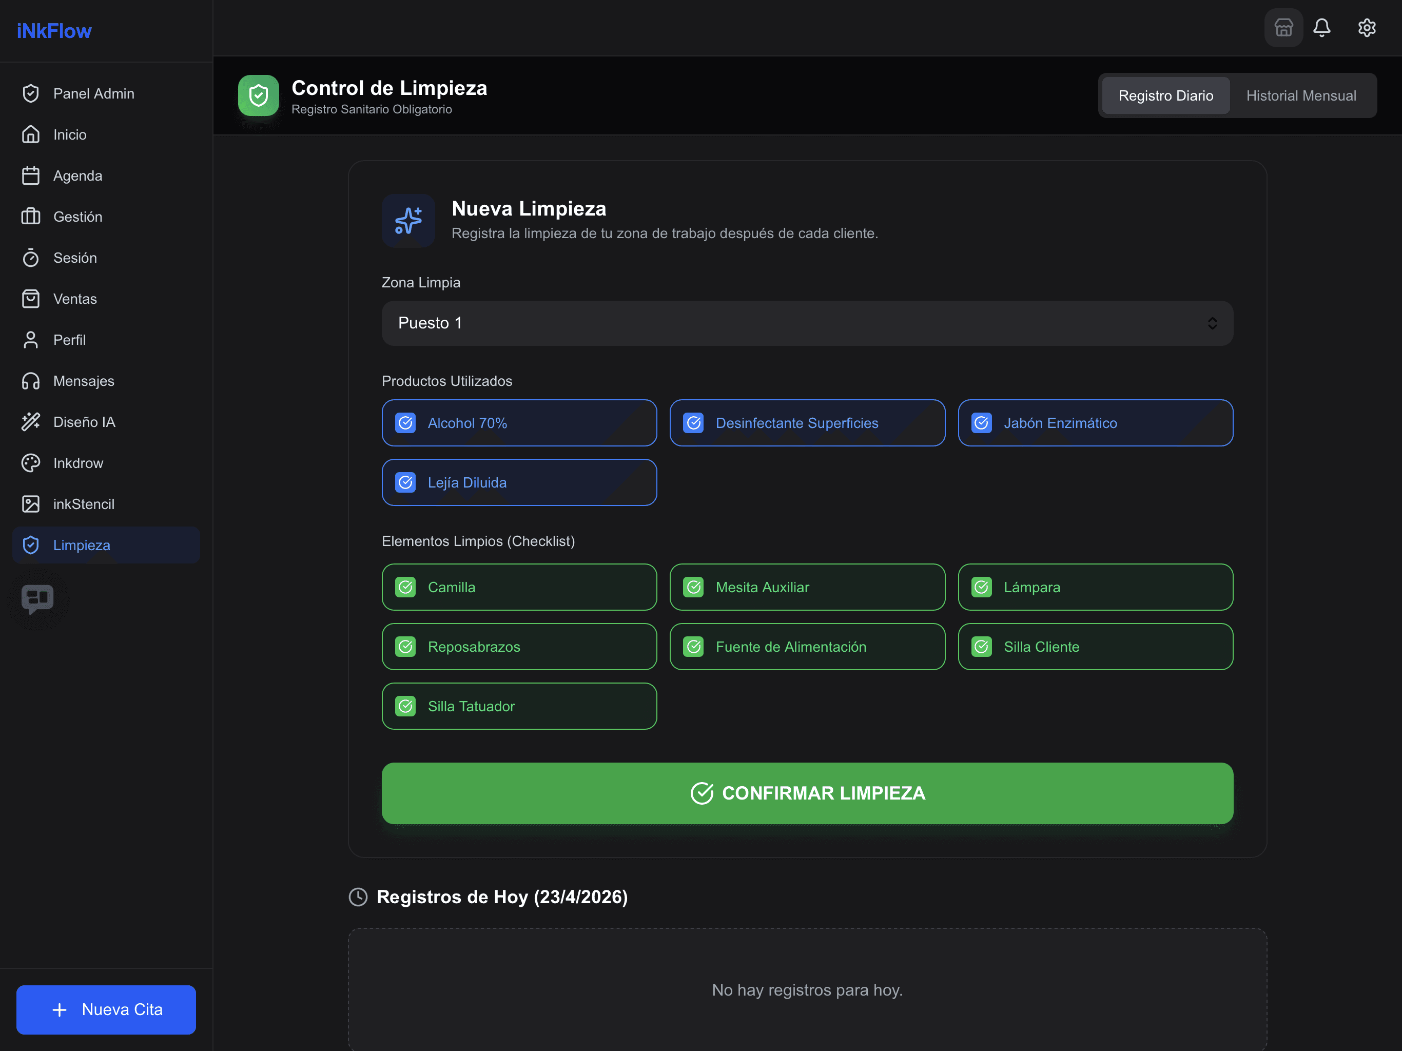Image resolution: width=1402 pixels, height=1051 pixels.
Task: Click the notifications bell icon
Action: [x=1321, y=28]
